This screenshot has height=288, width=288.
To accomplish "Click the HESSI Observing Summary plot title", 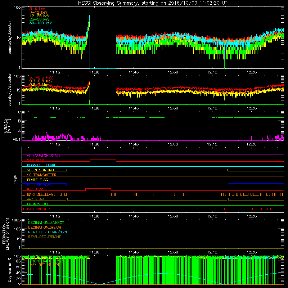I will click(x=153, y=3).
